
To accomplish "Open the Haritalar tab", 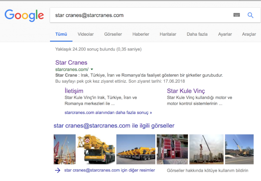I will click(x=168, y=34).
